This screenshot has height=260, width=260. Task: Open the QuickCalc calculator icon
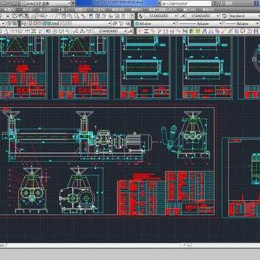point(124,16)
